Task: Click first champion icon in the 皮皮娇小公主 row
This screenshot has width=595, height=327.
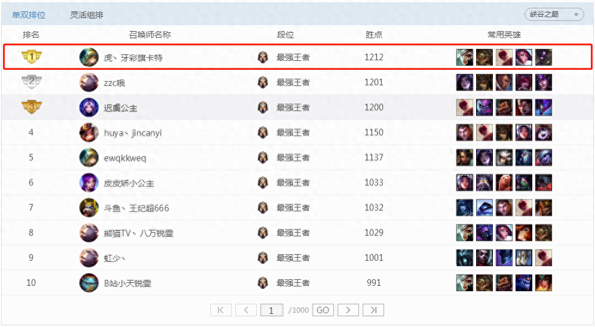Action: point(464,182)
